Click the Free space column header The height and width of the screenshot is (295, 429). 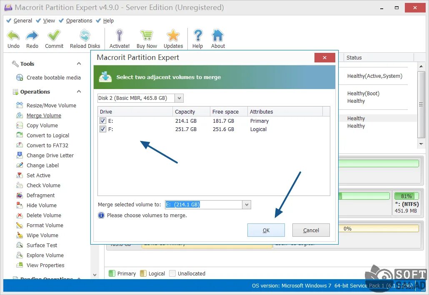point(229,112)
